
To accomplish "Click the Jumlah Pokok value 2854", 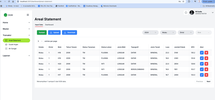I will click(x=176, y=64).
